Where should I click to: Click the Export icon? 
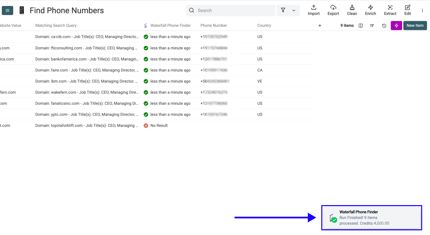[x=333, y=8]
